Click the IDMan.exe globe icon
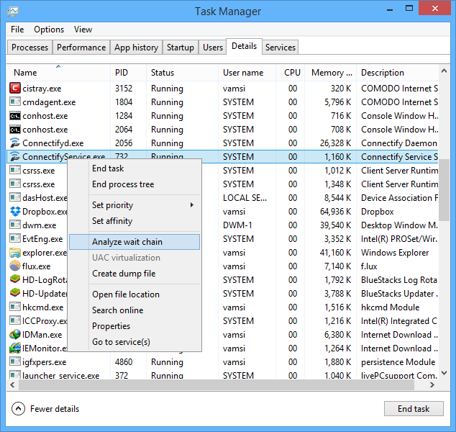 pos(15,334)
